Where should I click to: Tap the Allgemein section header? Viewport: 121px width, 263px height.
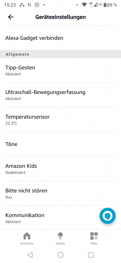(x=60, y=54)
